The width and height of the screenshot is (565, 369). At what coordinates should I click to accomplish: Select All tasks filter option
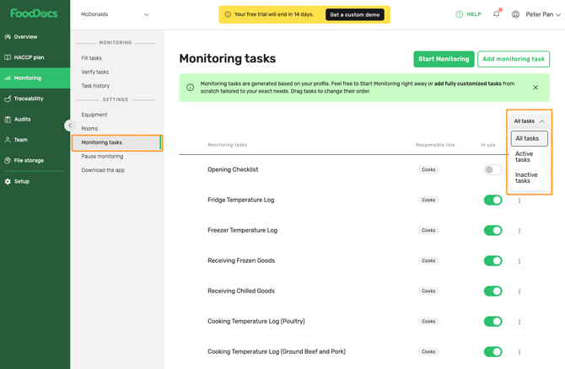pyautogui.click(x=529, y=139)
